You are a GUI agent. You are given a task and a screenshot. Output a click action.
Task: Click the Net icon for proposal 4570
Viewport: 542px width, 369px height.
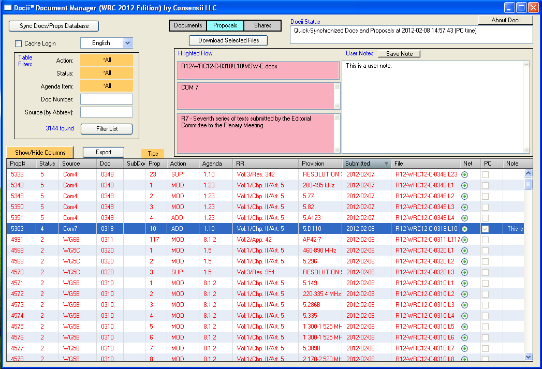coord(464,272)
